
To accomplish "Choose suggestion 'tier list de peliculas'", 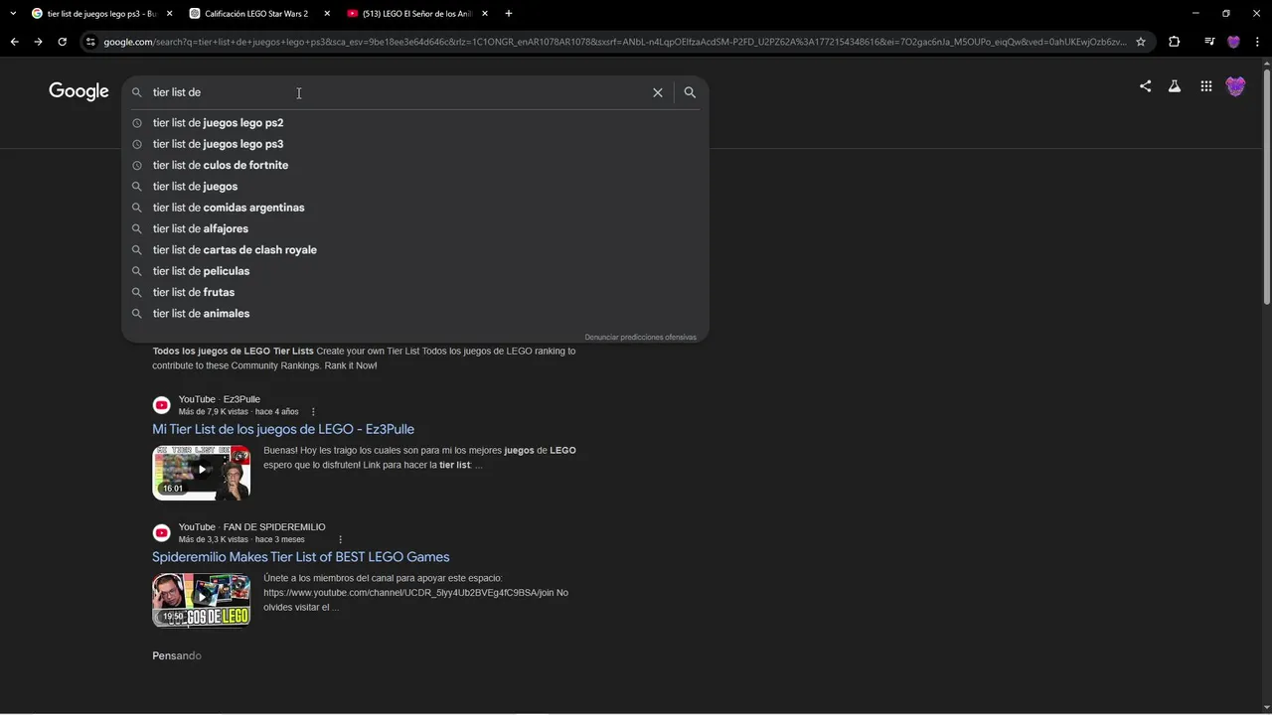I will (x=415, y=271).
